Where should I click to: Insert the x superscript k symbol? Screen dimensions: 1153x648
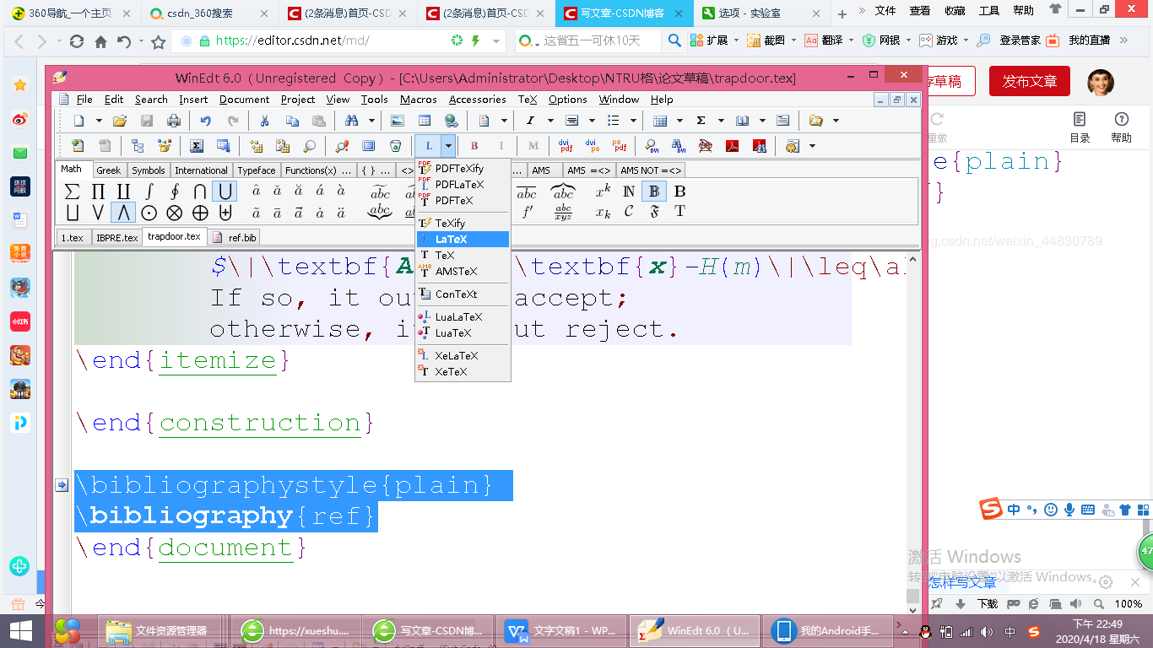pyautogui.click(x=603, y=191)
